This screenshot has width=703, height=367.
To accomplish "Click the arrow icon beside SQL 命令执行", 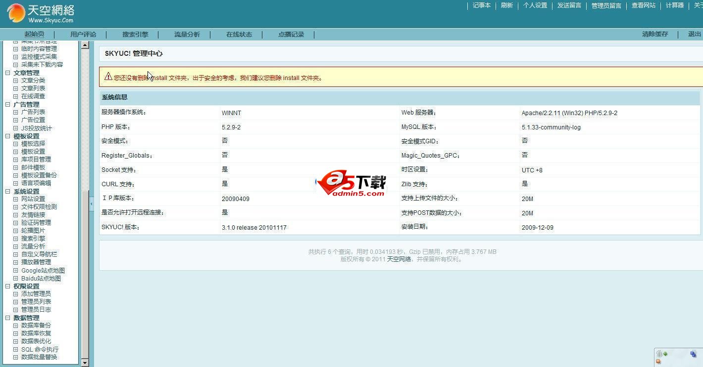I will point(16,349).
